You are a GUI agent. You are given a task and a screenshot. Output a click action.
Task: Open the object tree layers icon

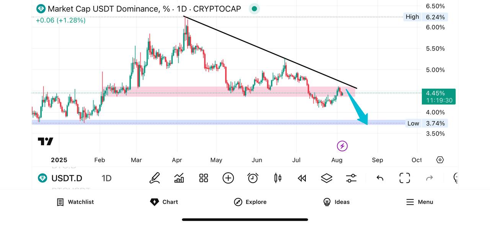pyautogui.click(x=327, y=178)
